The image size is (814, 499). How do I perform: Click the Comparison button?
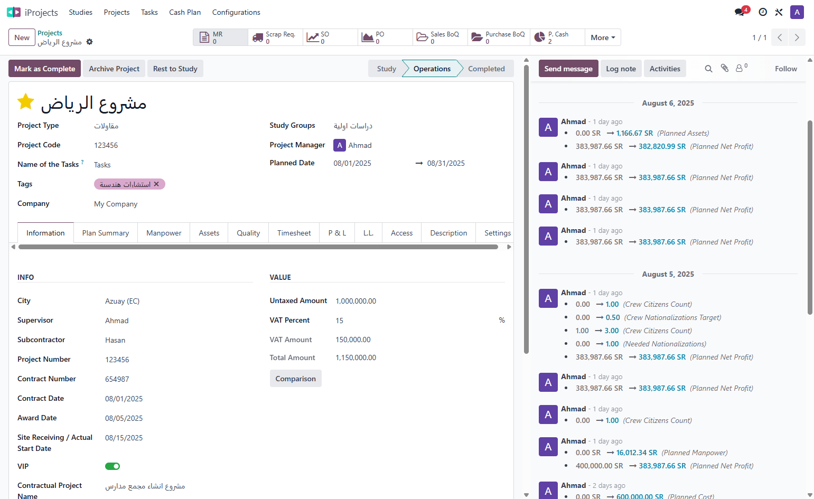coord(296,379)
